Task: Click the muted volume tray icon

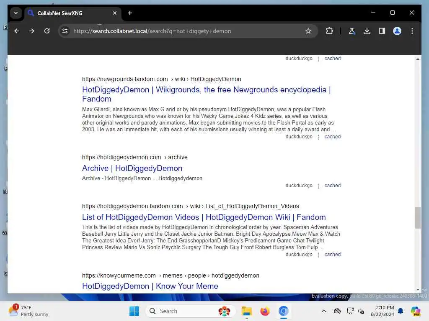Action: (x=361, y=311)
